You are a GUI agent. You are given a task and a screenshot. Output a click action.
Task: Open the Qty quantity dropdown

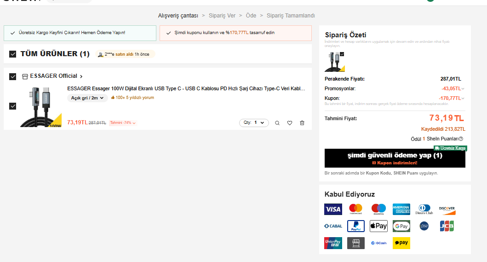254,123
